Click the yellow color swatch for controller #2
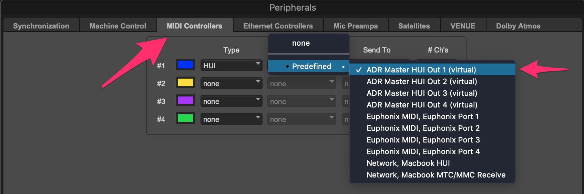The width and height of the screenshot is (584, 194). pyautogui.click(x=185, y=83)
